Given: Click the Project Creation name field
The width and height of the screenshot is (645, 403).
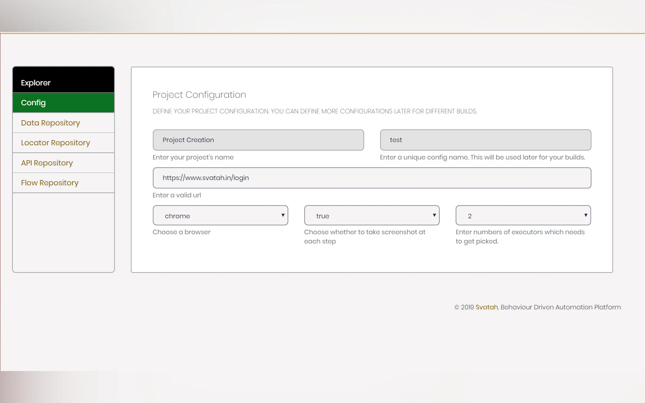Looking at the screenshot, I should click(x=258, y=140).
